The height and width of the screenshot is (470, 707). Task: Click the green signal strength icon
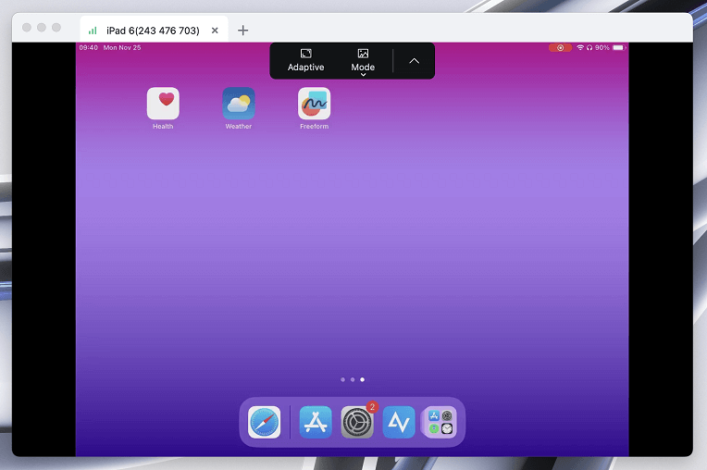pyautogui.click(x=93, y=31)
